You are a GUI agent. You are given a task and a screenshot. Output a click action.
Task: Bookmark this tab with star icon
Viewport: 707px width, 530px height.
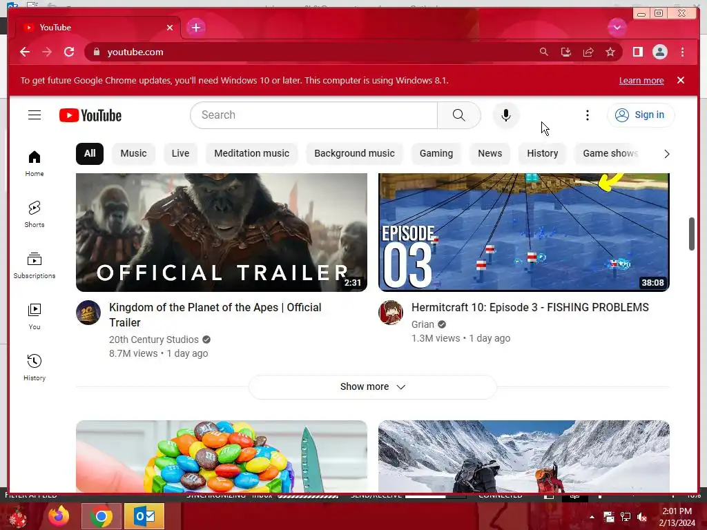click(x=610, y=52)
